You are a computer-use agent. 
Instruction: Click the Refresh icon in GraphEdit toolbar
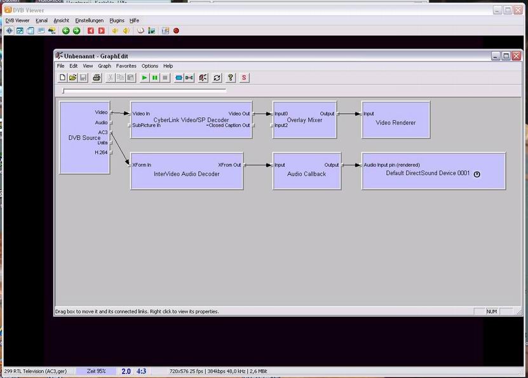[x=217, y=78]
